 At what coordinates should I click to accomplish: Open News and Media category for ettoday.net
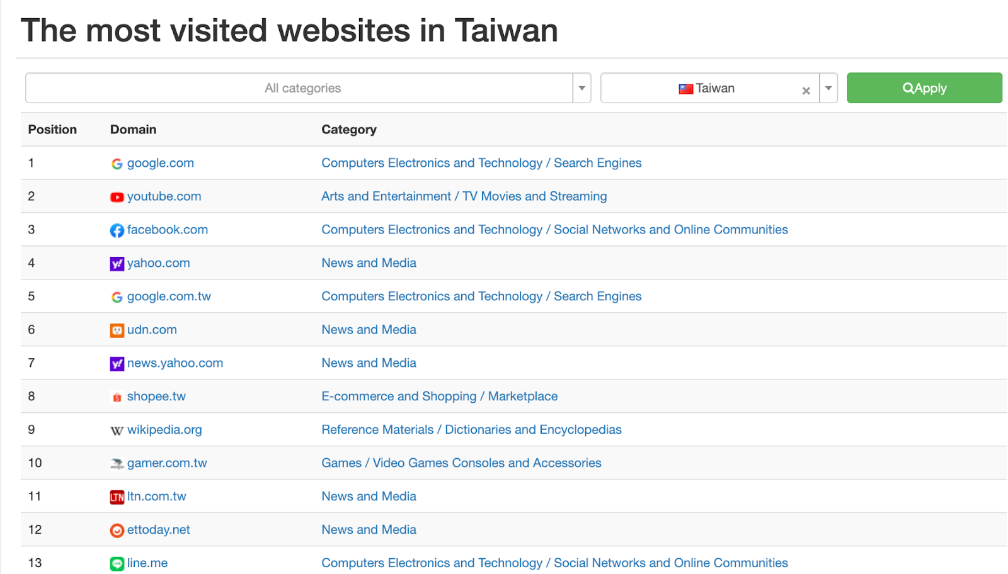pyautogui.click(x=369, y=530)
